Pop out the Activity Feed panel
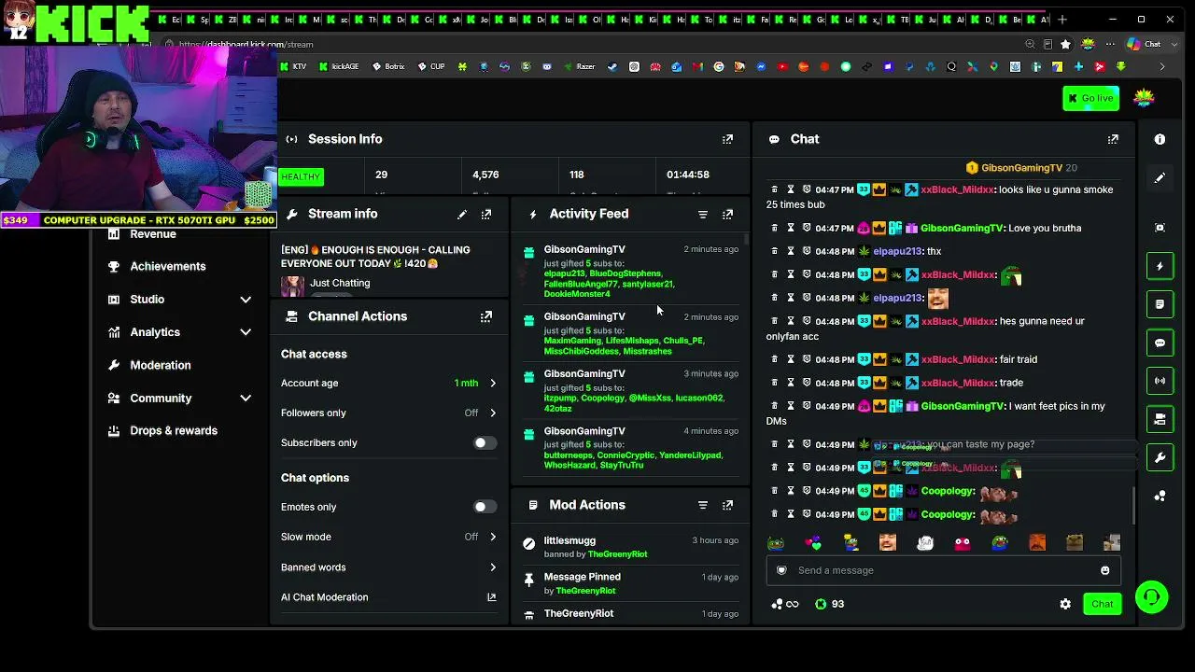 [727, 215]
